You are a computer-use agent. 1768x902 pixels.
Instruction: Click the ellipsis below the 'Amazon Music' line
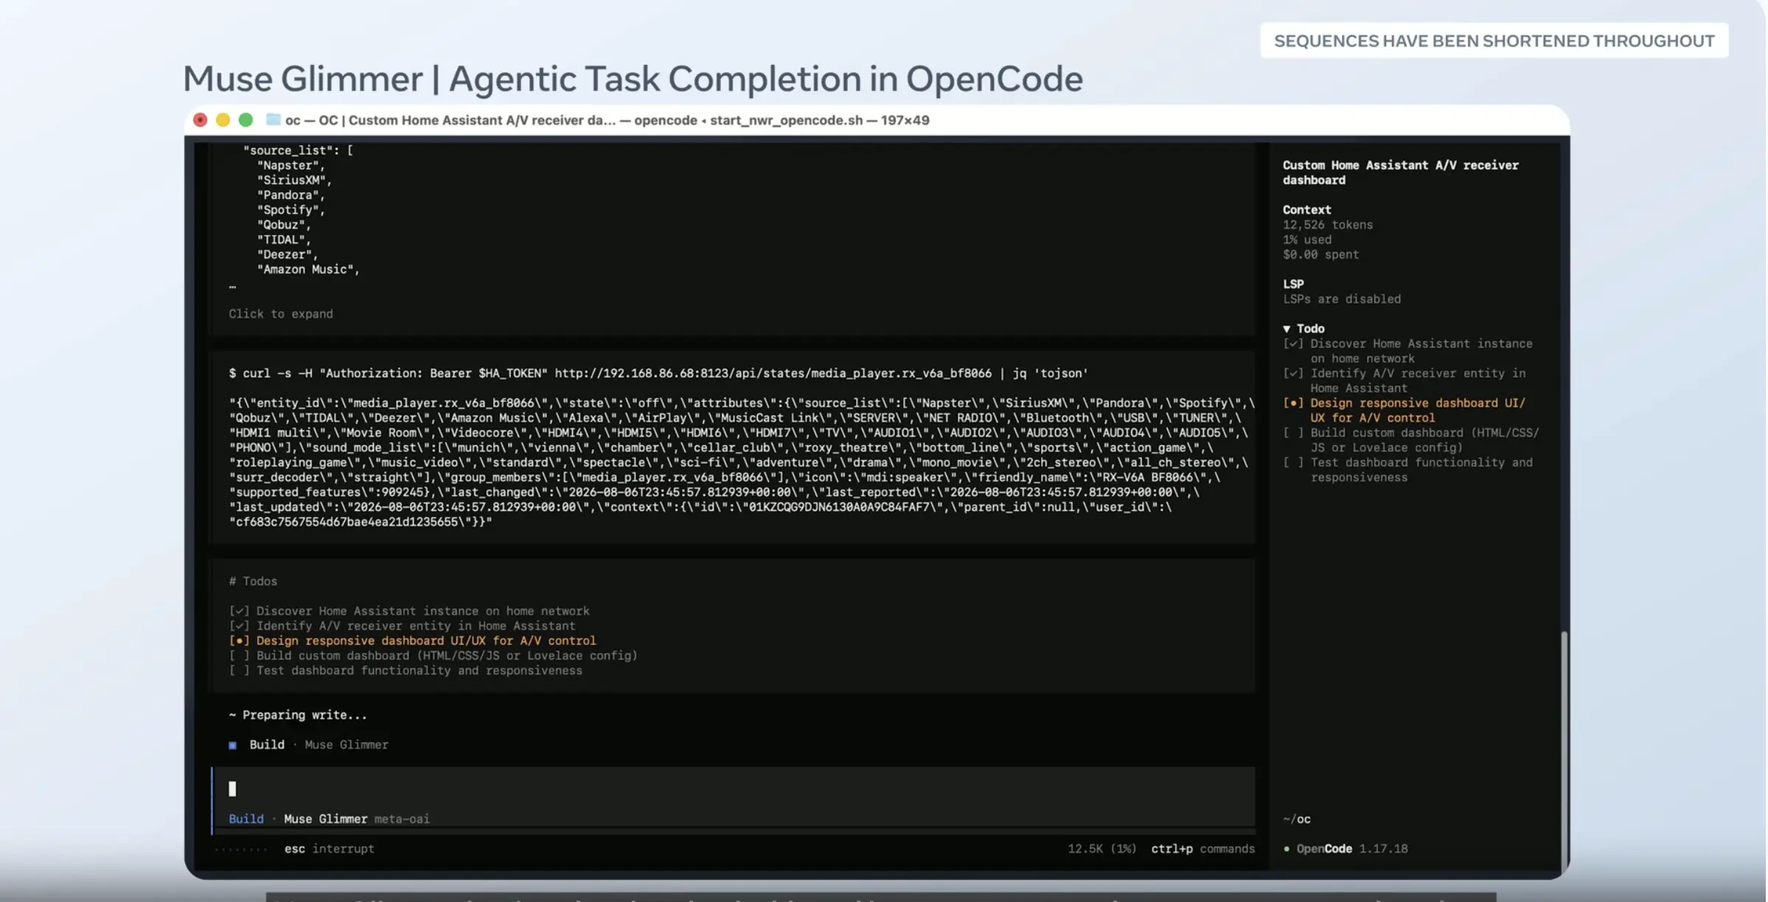tap(232, 287)
